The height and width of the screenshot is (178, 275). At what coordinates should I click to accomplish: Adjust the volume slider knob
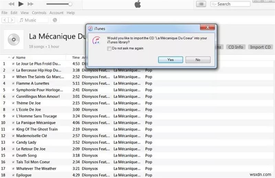click(70, 4)
